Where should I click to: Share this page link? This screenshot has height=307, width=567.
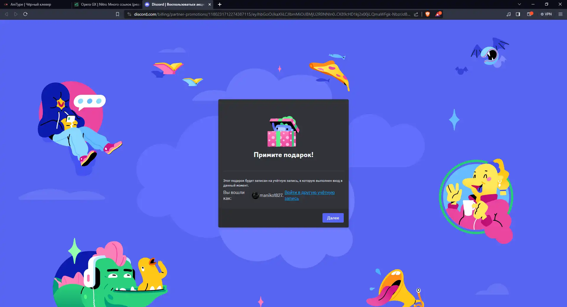point(416,14)
